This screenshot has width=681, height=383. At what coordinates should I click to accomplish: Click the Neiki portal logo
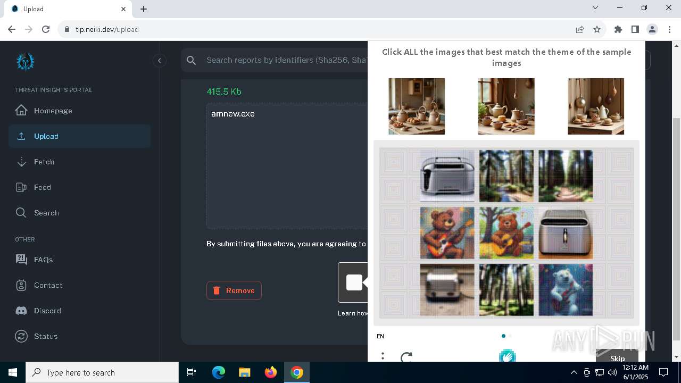[x=25, y=62]
